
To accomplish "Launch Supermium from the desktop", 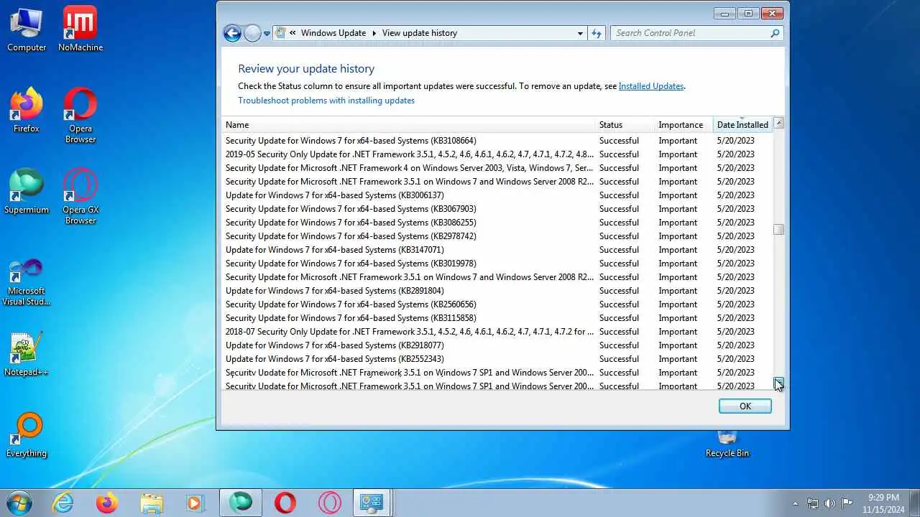I will [27, 192].
